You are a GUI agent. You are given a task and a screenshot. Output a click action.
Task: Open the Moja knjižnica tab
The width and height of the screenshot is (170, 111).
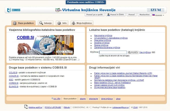coord(81,23)
